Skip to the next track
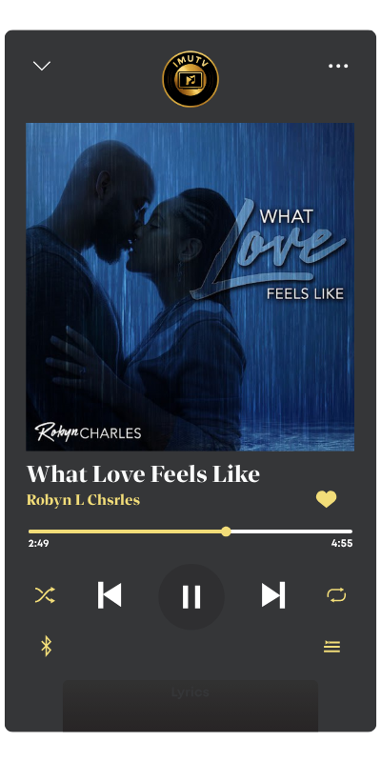381x762 pixels. 273,594
